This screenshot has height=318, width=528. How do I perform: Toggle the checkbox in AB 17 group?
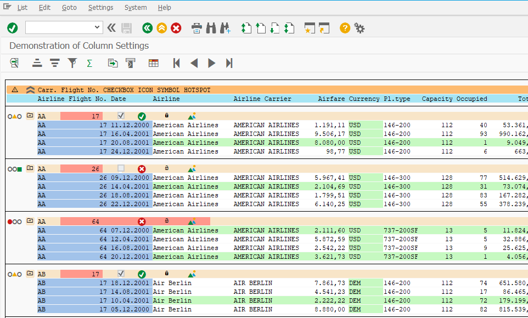[121, 274]
